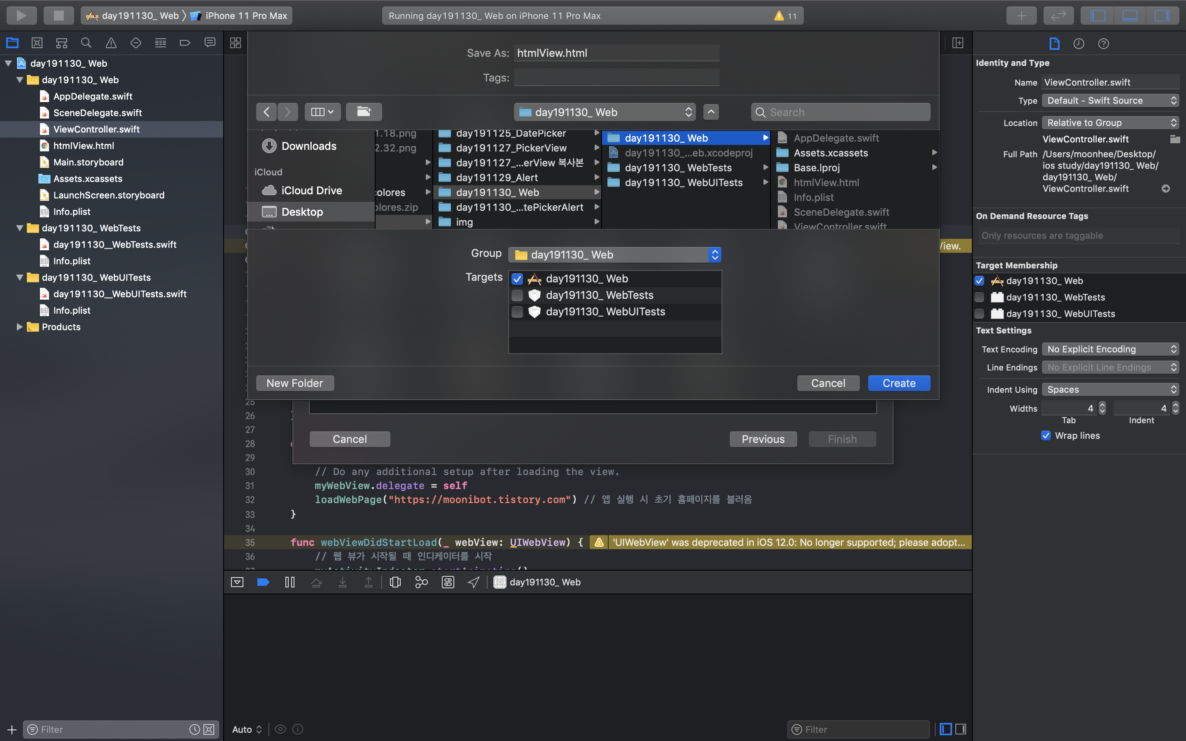Select htmlView.html in project navigator
The height and width of the screenshot is (741, 1186).
tap(84, 146)
